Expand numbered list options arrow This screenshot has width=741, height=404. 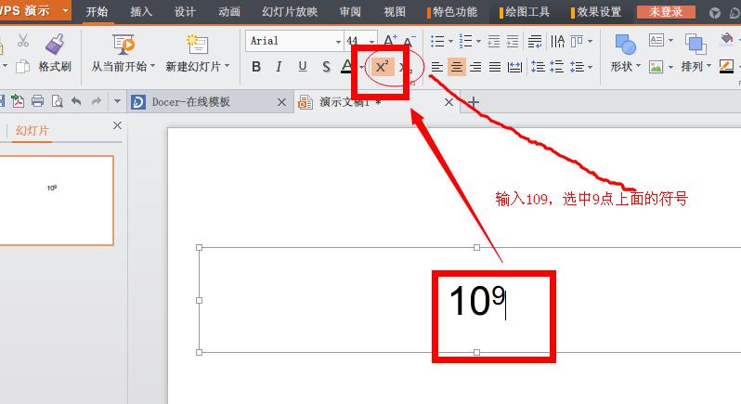click(x=479, y=42)
